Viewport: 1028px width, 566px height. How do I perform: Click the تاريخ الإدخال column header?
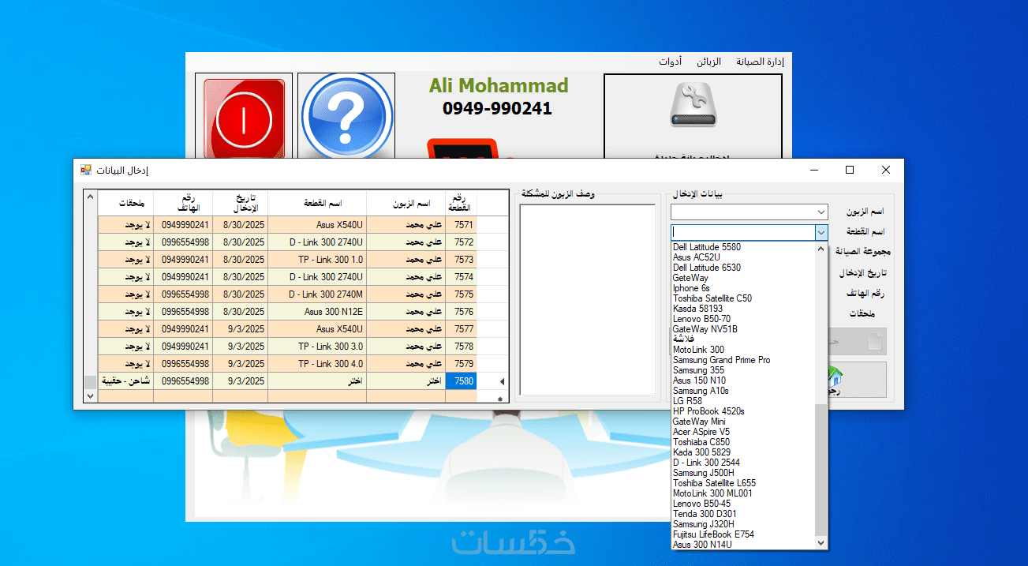(240, 203)
